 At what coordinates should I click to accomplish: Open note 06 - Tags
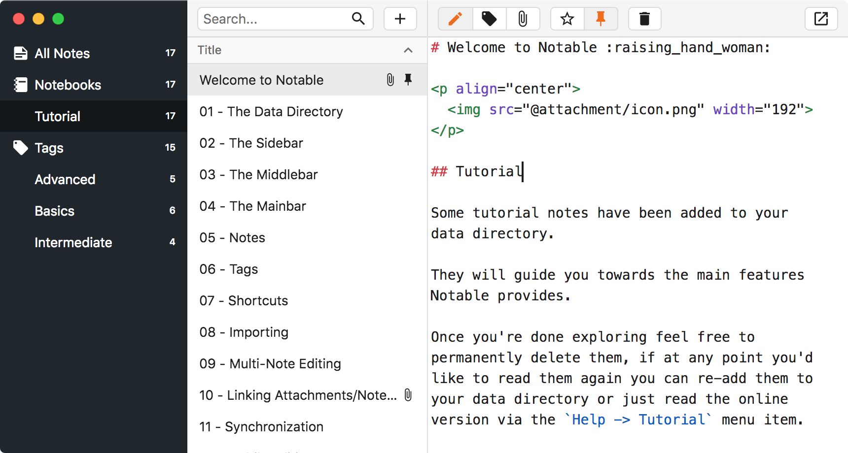[307, 269]
